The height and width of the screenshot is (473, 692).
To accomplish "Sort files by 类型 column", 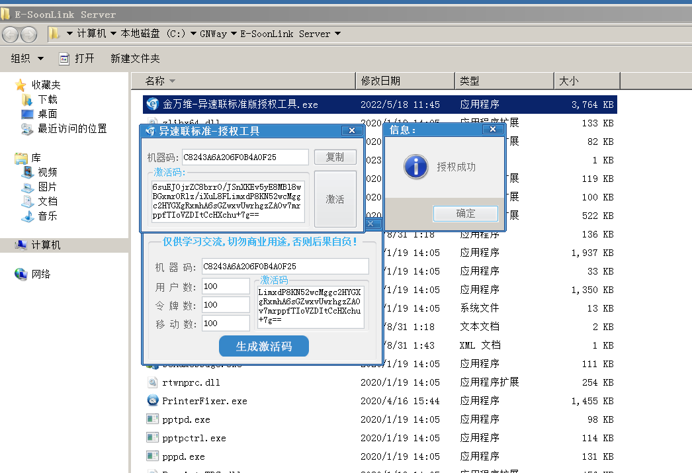I will [x=504, y=81].
